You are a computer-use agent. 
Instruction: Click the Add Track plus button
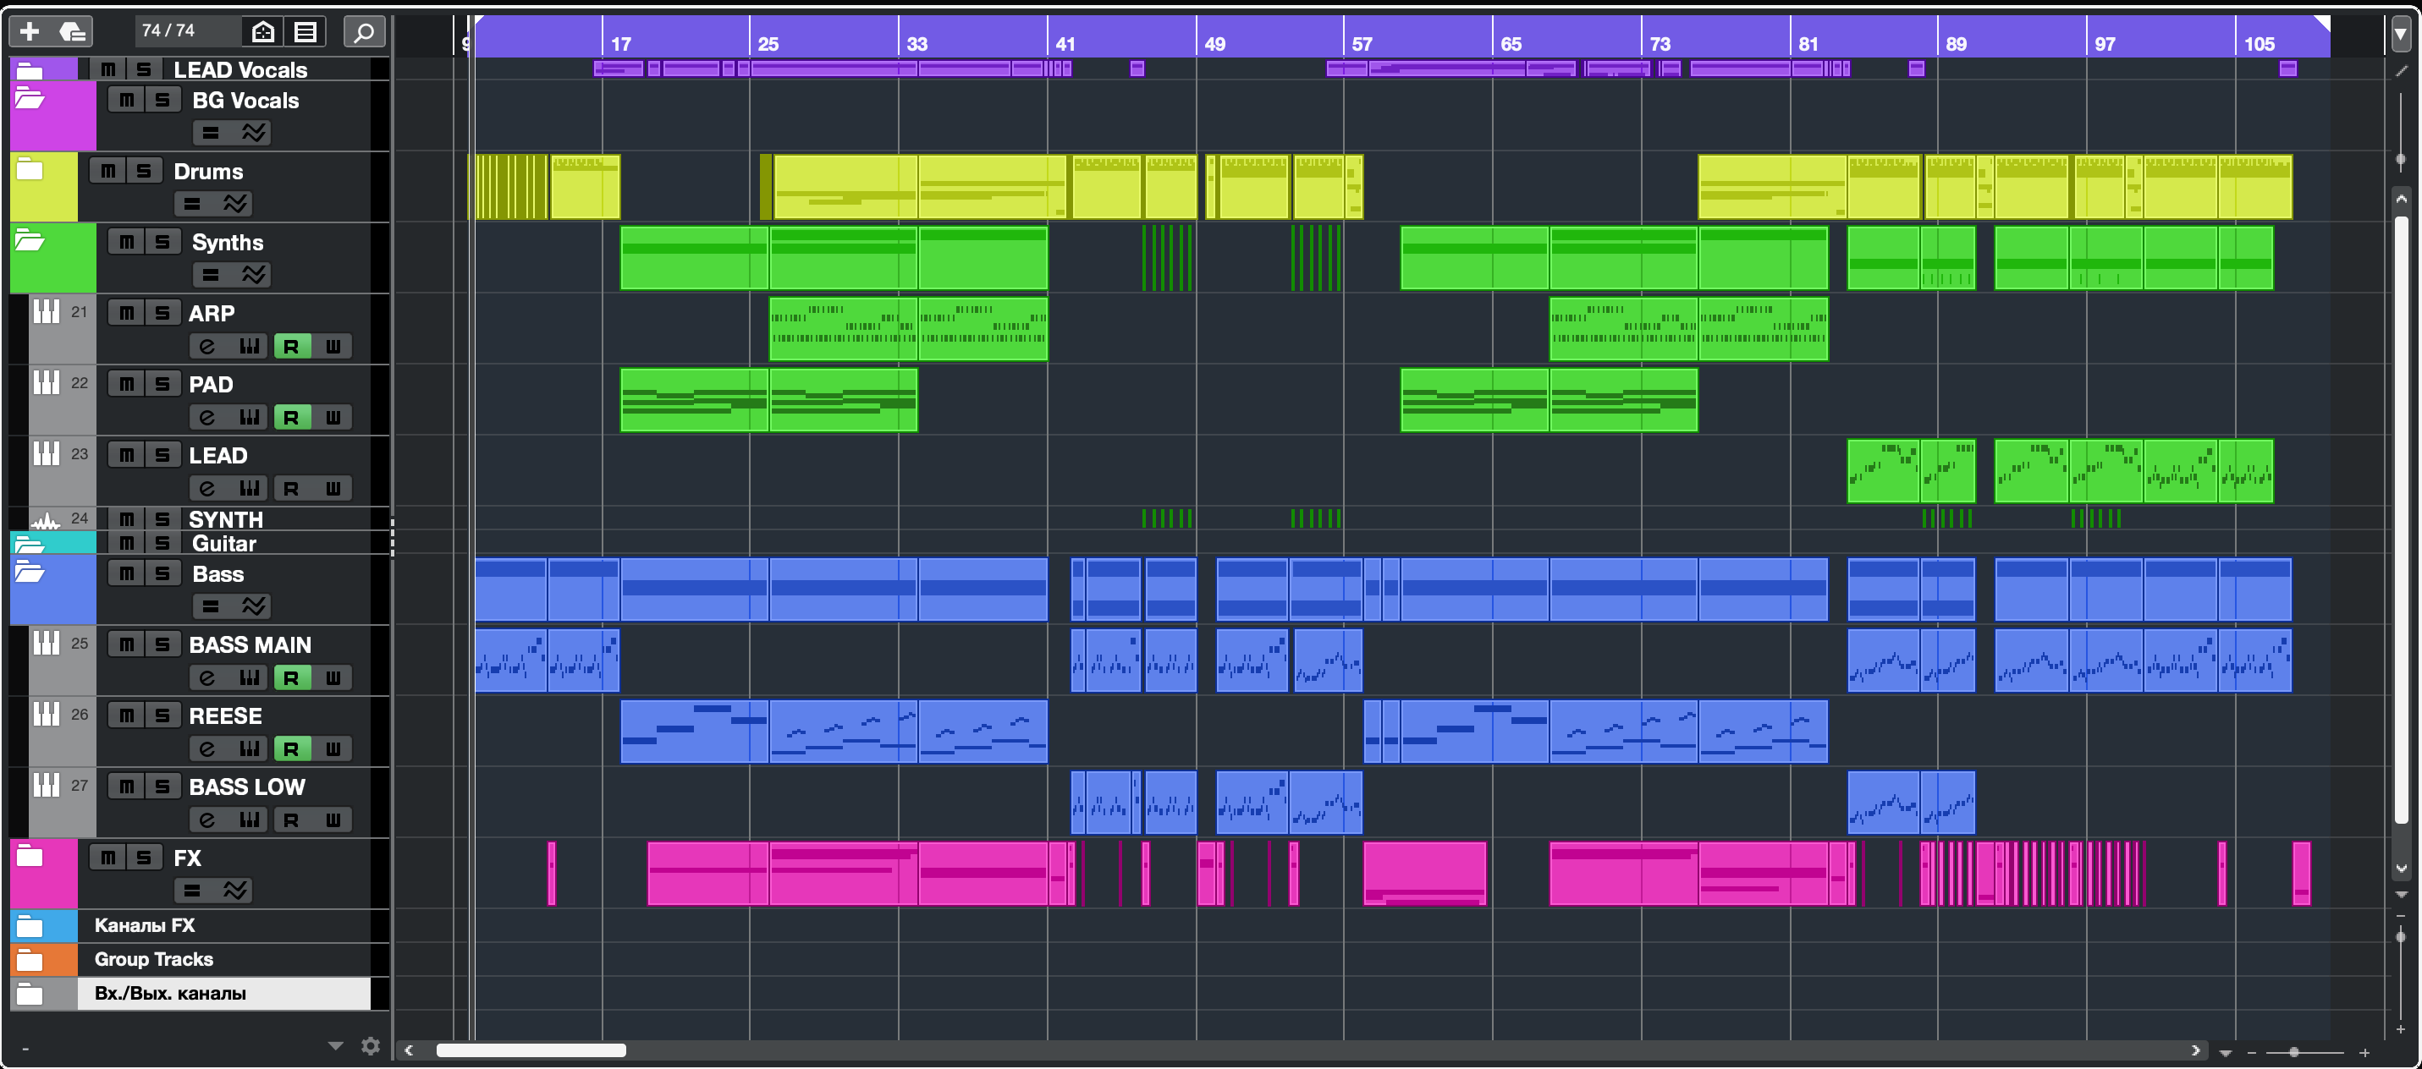29,31
